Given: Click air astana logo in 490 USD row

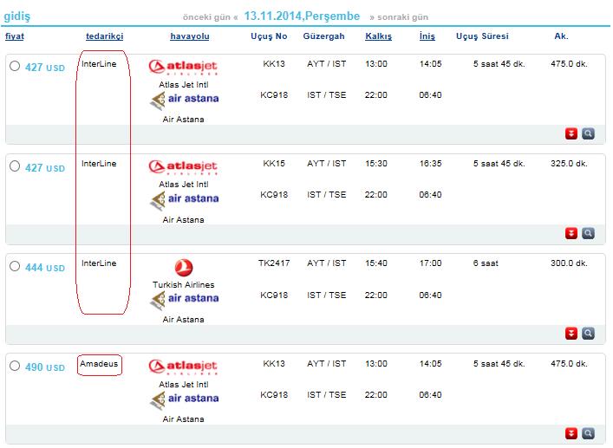Looking at the screenshot, I should [184, 399].
